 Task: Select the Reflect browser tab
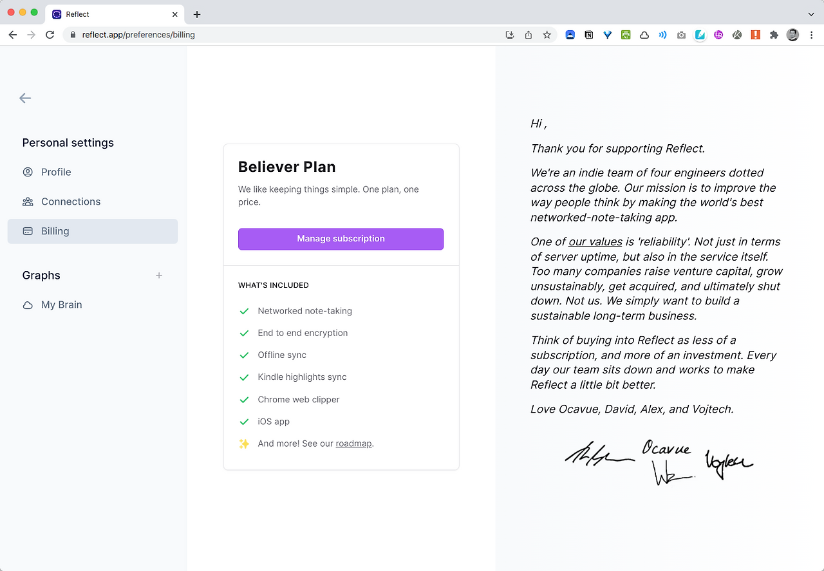coord(115,14)
